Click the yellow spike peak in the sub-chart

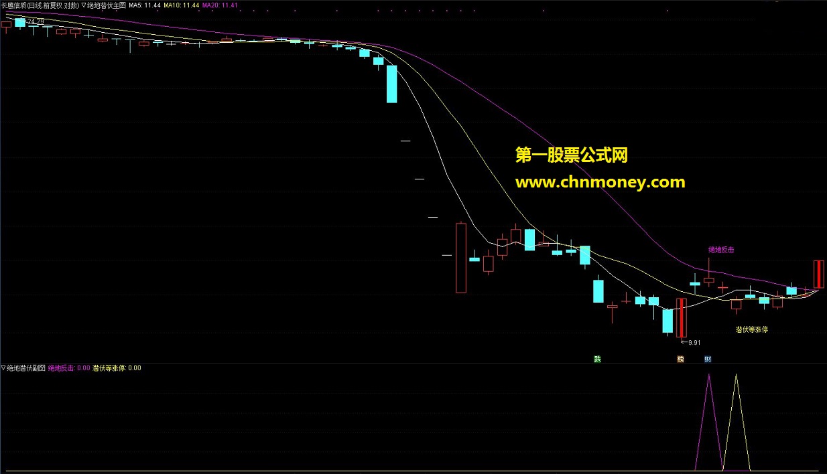736,375
